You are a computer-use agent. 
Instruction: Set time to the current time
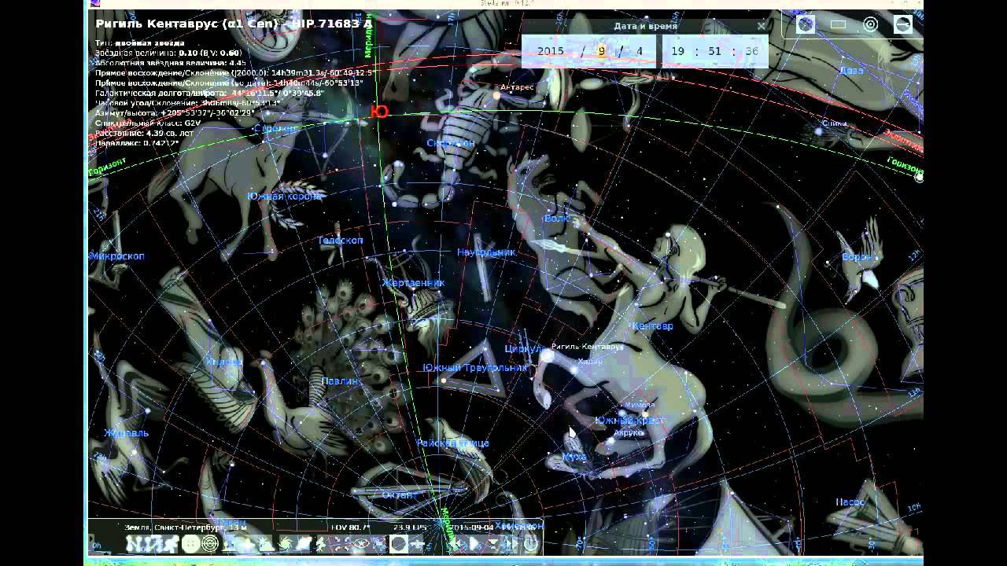[x=492, y=543]
